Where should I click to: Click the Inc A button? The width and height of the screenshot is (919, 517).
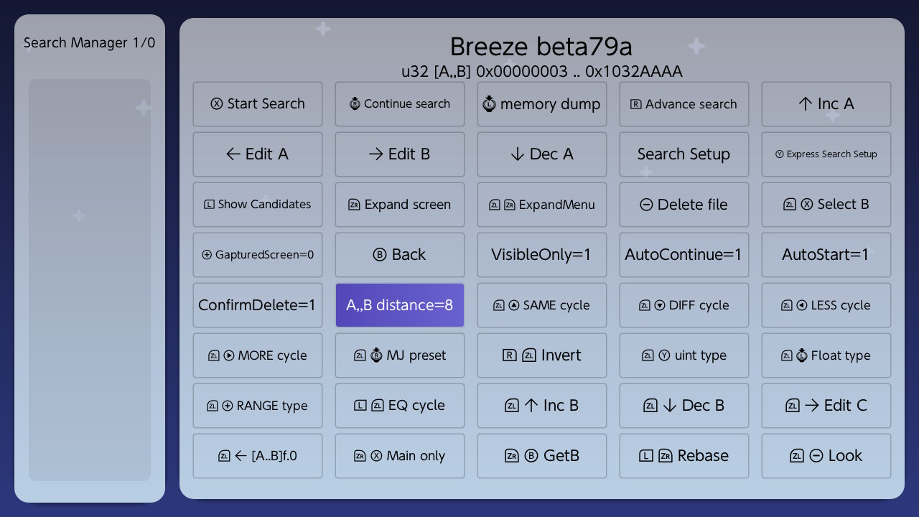click(x=826, y=104)
